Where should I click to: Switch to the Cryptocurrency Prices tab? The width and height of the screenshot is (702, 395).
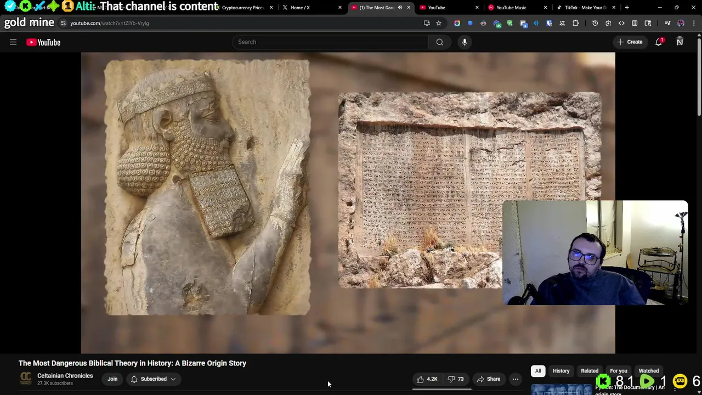pyautogui.click(x=243, y=8)
